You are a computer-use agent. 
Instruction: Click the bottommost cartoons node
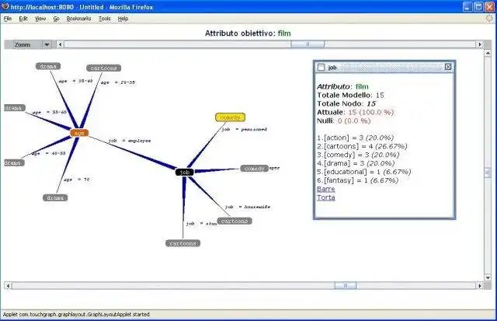point(183,243)
